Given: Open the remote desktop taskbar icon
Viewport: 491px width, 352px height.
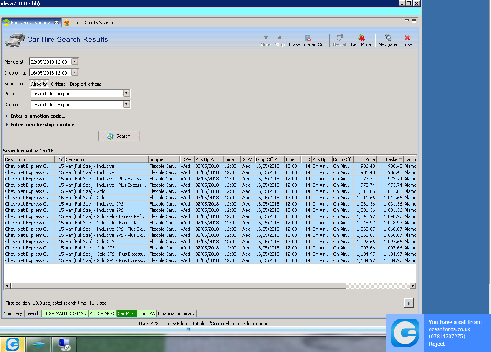Looking at the screenshot, I should click(64, 344).
